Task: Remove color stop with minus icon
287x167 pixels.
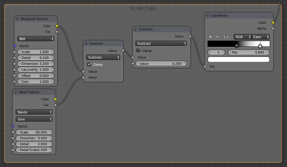Action: [x=217, y=37]
